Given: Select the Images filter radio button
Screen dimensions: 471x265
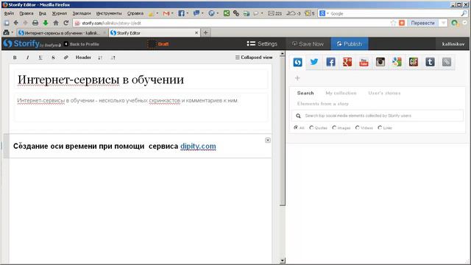Looking at the screenshot, I should pyautogui.click(x=334, y=127).
